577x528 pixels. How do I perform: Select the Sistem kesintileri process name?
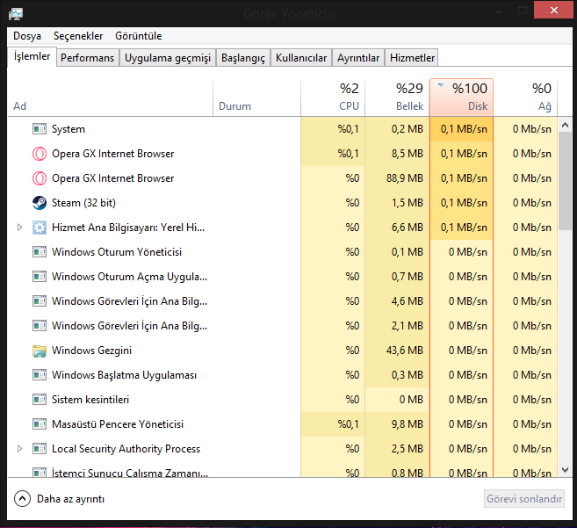(90, 400)
